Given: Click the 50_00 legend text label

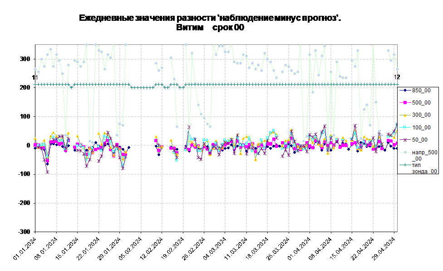Looking at the screenshot, I should (x=420, y=140).
